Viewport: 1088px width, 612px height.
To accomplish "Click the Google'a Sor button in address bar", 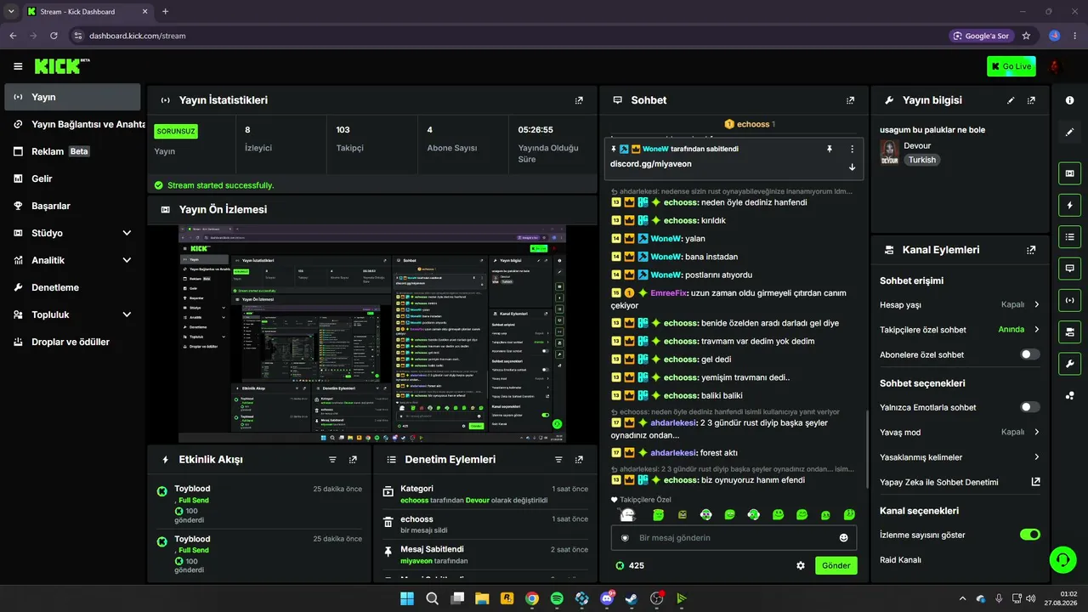I will [x=982, y=36].
